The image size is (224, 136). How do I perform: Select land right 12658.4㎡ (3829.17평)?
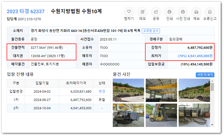pyautogui.click(x=48, y=56)
